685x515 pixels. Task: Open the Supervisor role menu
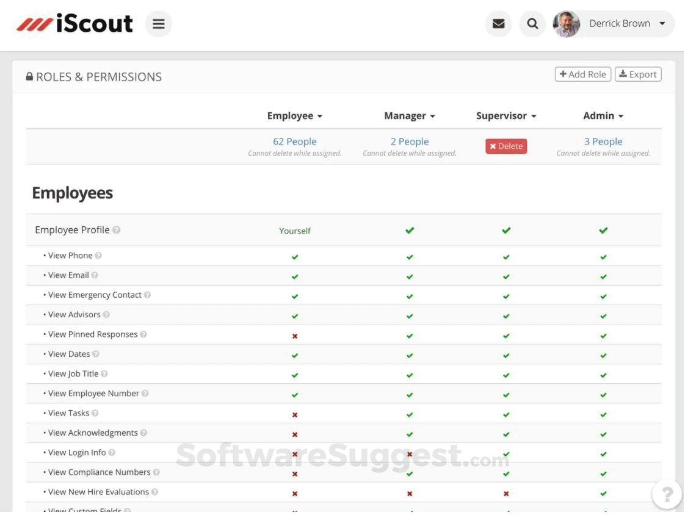pos(506,115)
